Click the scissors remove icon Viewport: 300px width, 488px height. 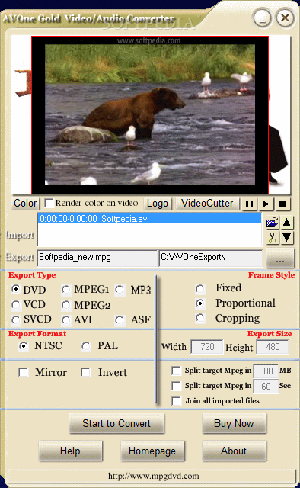(x=273, y=237)
